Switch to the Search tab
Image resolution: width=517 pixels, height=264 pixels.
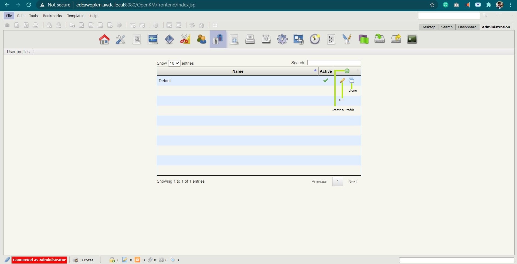447,27
